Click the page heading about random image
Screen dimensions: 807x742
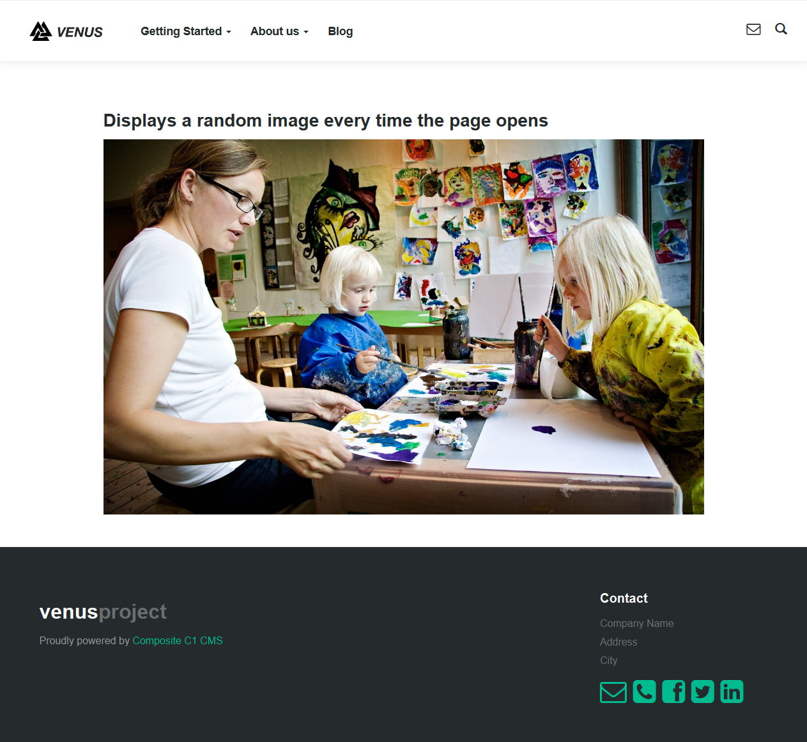(x=326, y=121)
